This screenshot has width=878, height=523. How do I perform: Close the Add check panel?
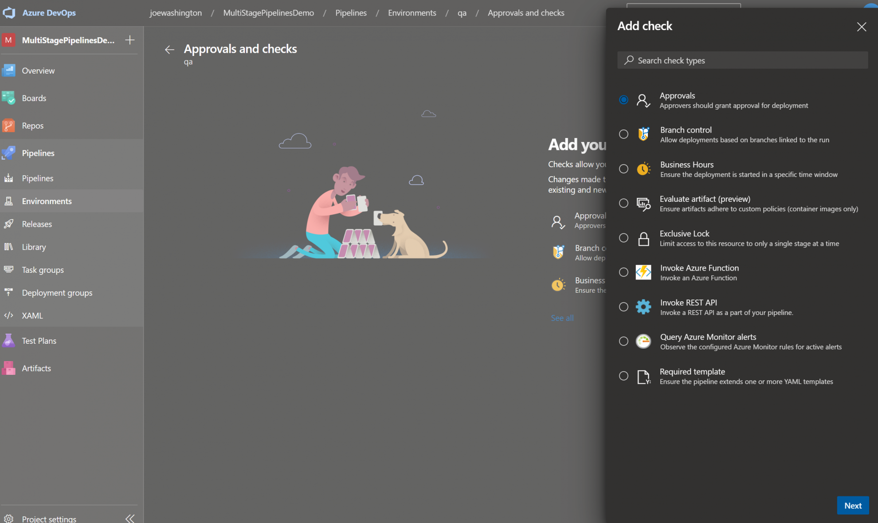[861, 27]
